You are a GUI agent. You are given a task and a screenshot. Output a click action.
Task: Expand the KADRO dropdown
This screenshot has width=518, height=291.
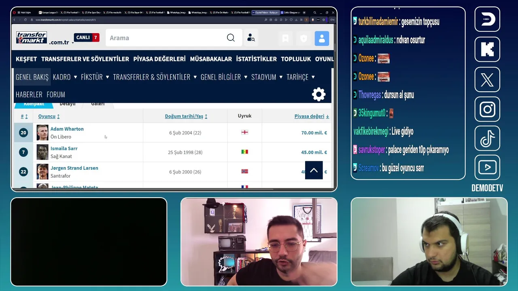tap(65, 77)
